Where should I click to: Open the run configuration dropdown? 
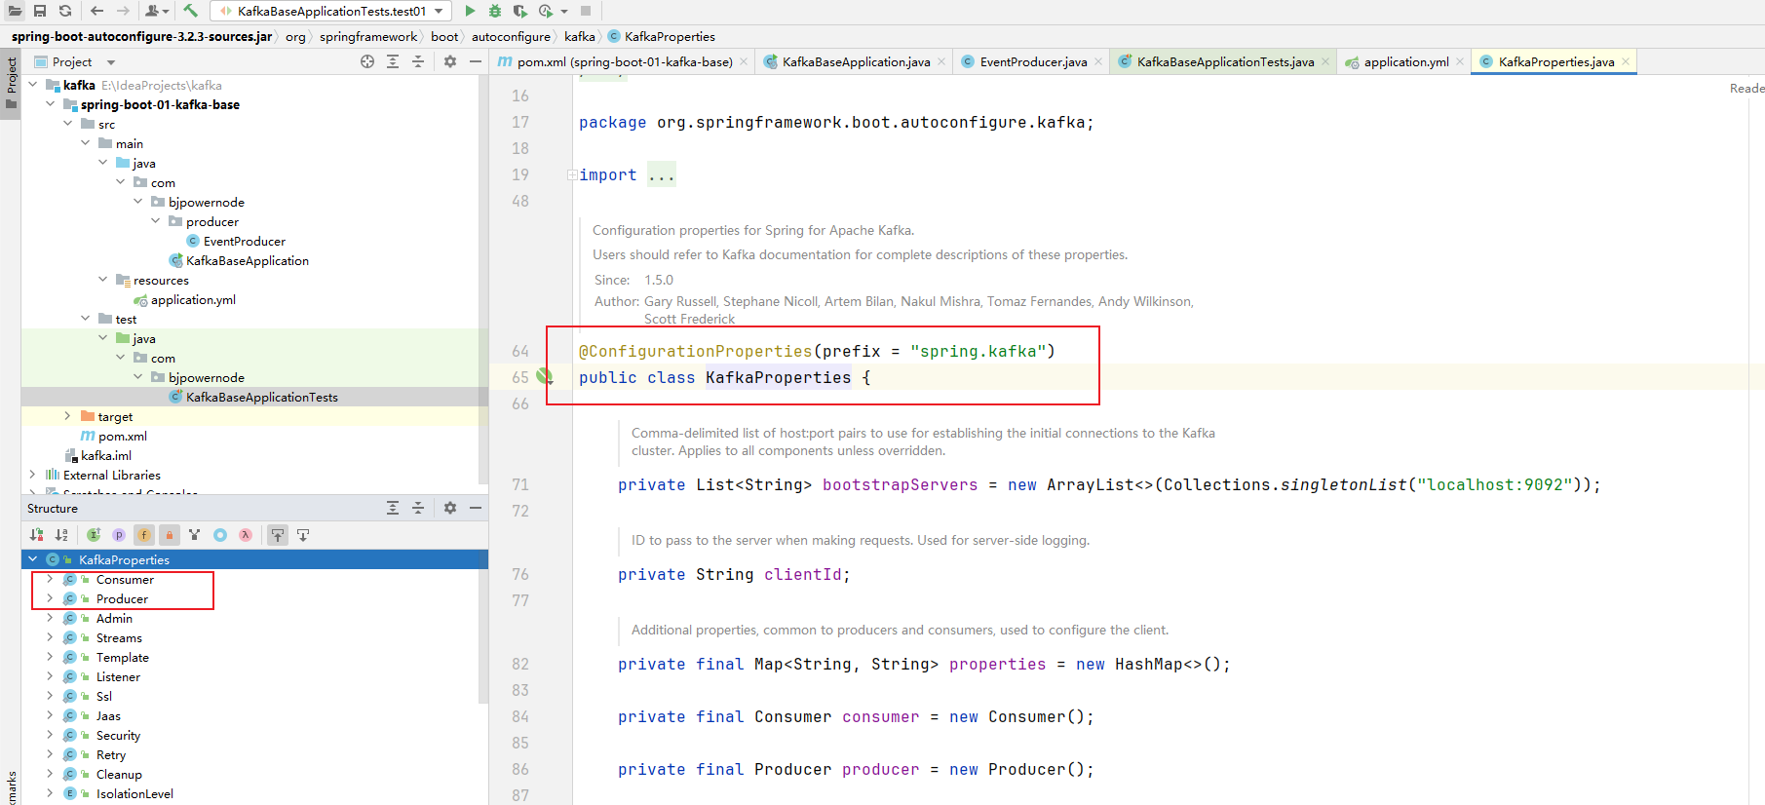[x=331, y=11]
